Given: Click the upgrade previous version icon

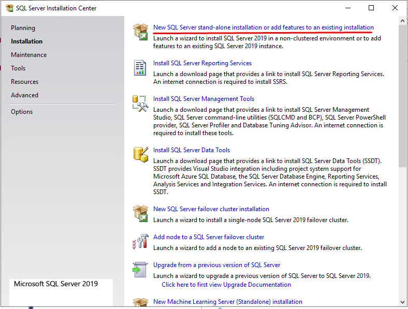Looking at the screenshot, I should click(140, 269).
